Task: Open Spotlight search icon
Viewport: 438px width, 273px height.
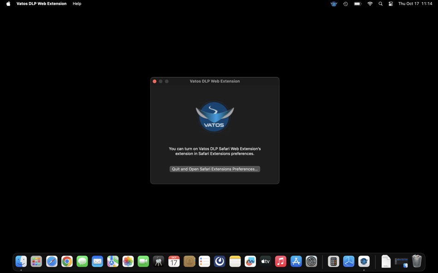Action: [380, 4]
